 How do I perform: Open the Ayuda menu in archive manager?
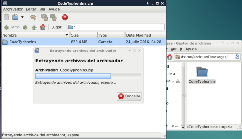pyautogui.click(x=54, y=9)
